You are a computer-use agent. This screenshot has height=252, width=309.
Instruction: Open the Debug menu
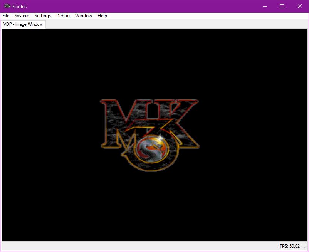pyautogui.click(x=63, y=16)
